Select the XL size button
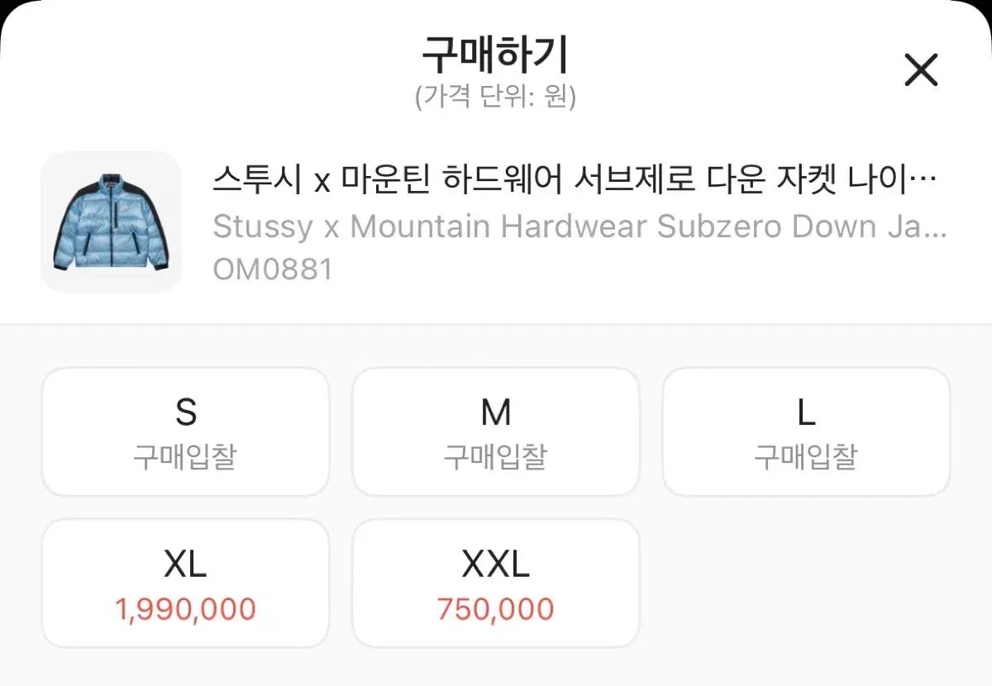992x686 pixels. (x=185, y=584)
